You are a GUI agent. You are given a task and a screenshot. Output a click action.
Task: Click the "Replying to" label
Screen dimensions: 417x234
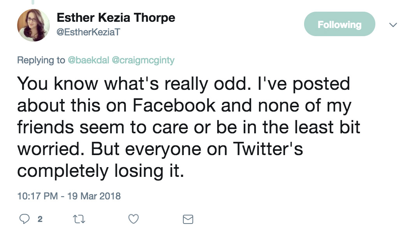pos(41,61)
